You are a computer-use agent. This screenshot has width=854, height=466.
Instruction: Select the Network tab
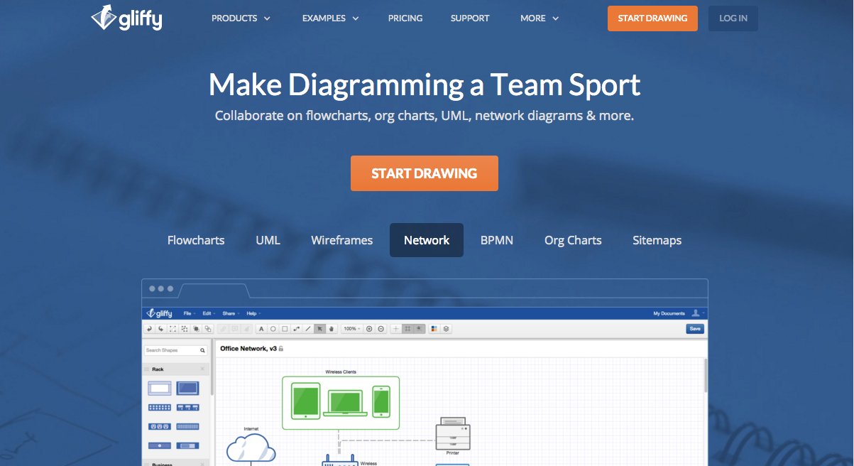pyautogui.click(x=427, y=240)
